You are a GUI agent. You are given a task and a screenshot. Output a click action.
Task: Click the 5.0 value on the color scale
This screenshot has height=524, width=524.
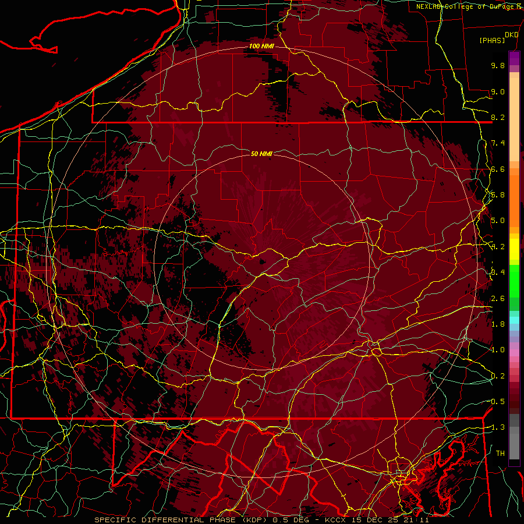(x=498, y=221)
